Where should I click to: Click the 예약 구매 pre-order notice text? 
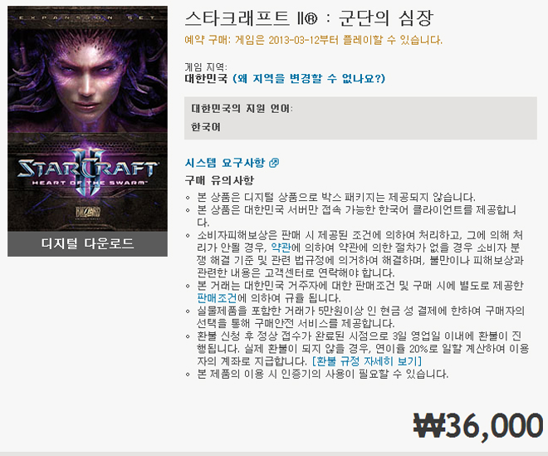click(314, 40)
